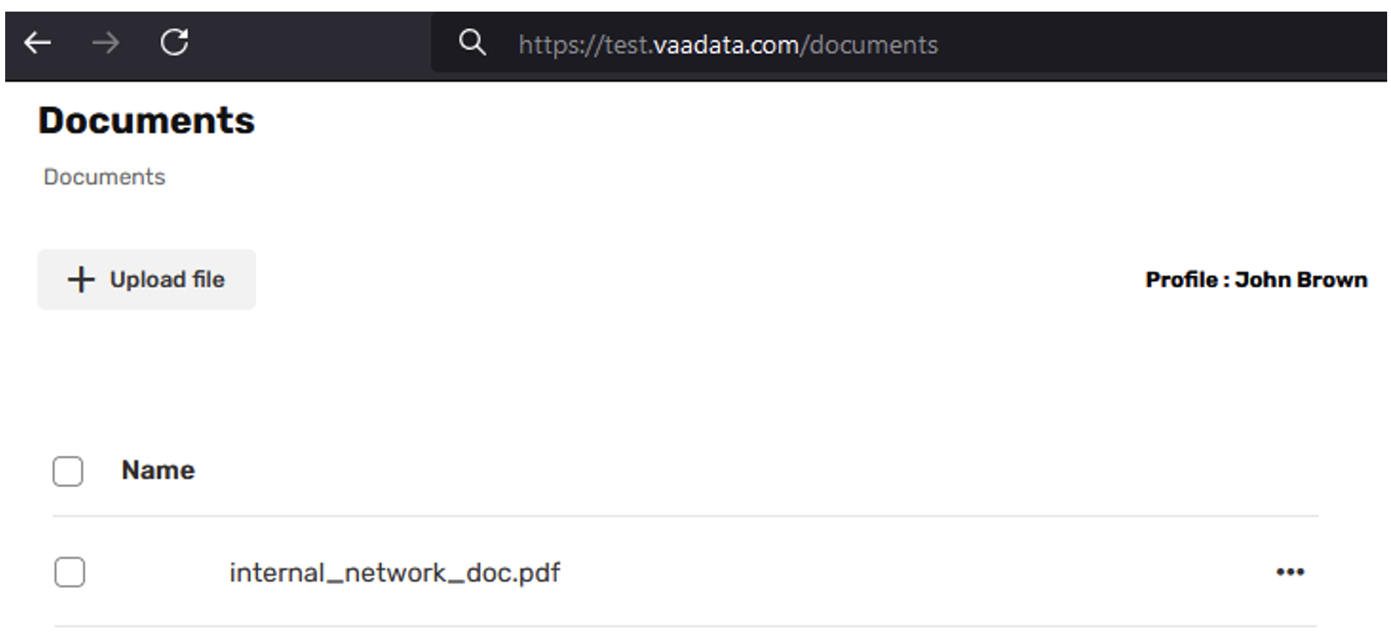Open the Profile : John Brown label
Screen dimensions: 1391x632
click(1256, 280)
